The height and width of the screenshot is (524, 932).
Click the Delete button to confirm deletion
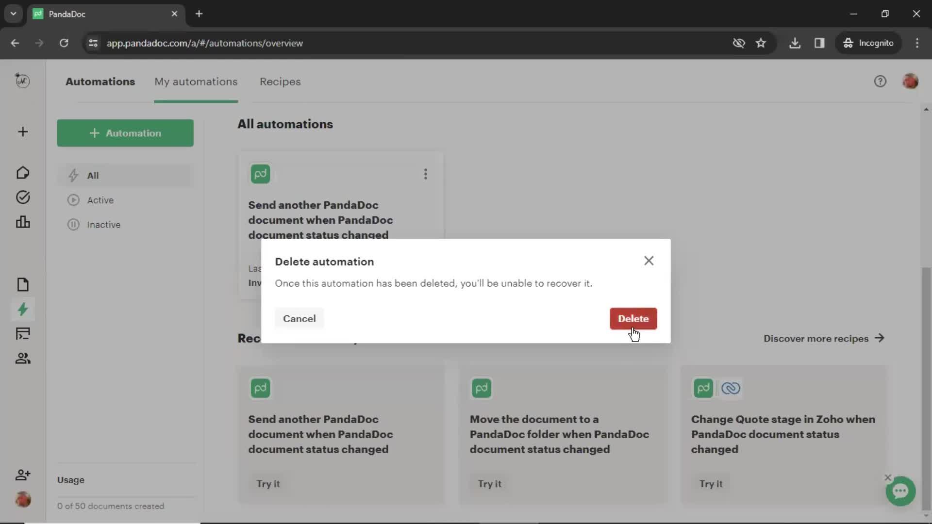tap(633, 319)
